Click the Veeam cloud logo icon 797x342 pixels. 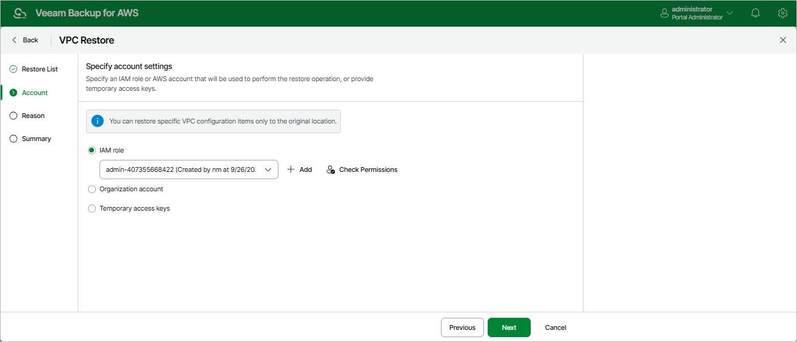20,13
